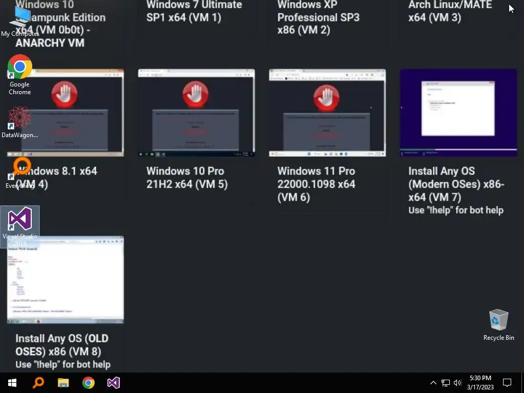This screenshot has height=393, width=524.
Task: Click the Arch Linux/MATE x64 (VM 3) title
Action: (450, 11)
